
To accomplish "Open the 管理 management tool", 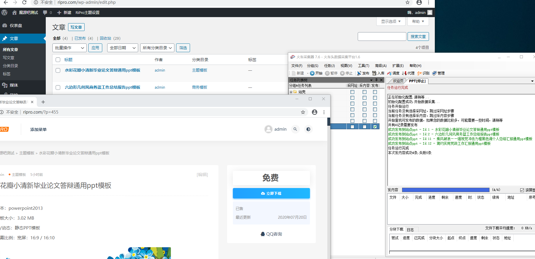I will tap(434, 73).
